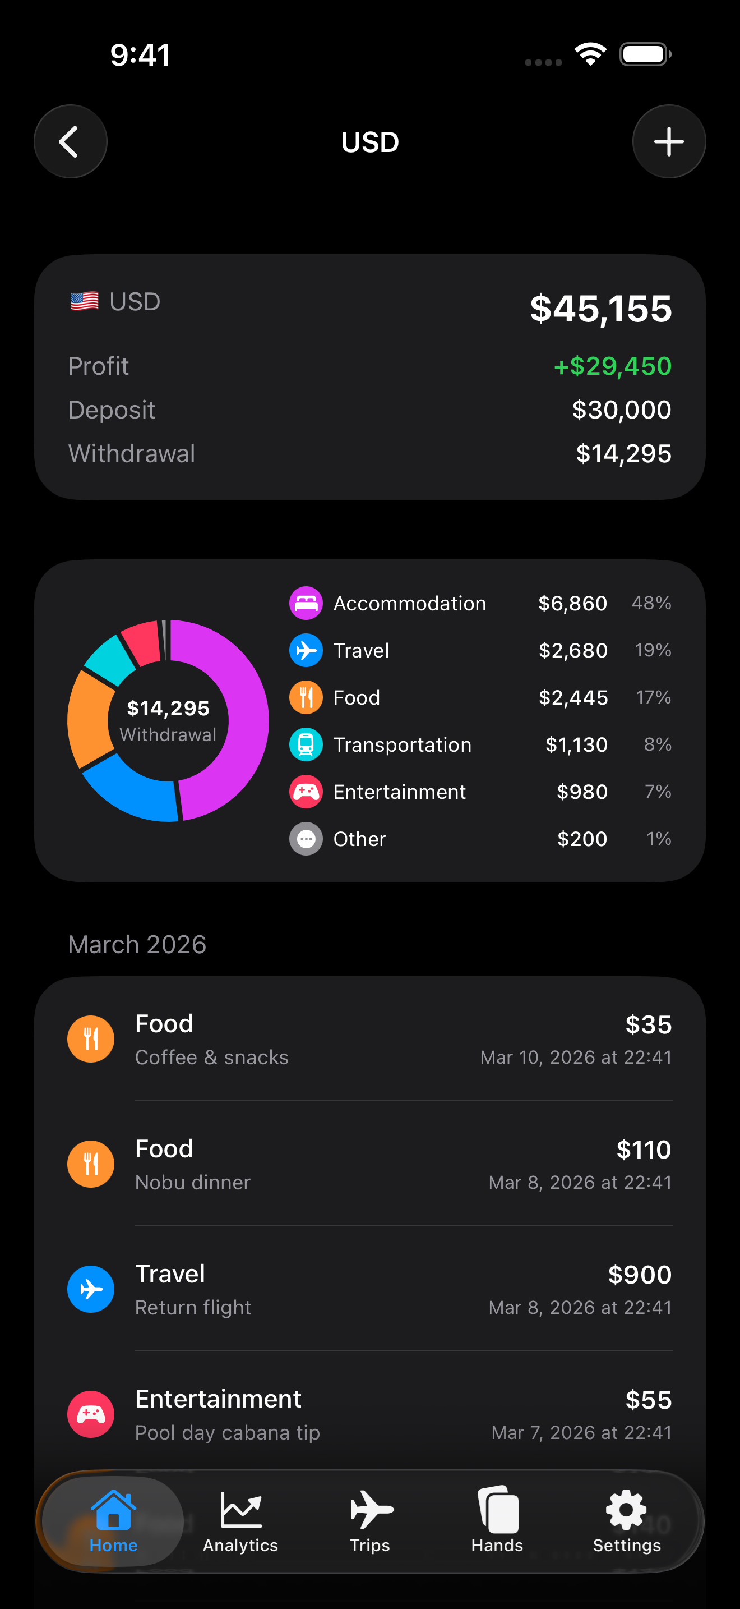740x1609 pixels.
Task: Click the Transportation train icon
Action: 306,744
